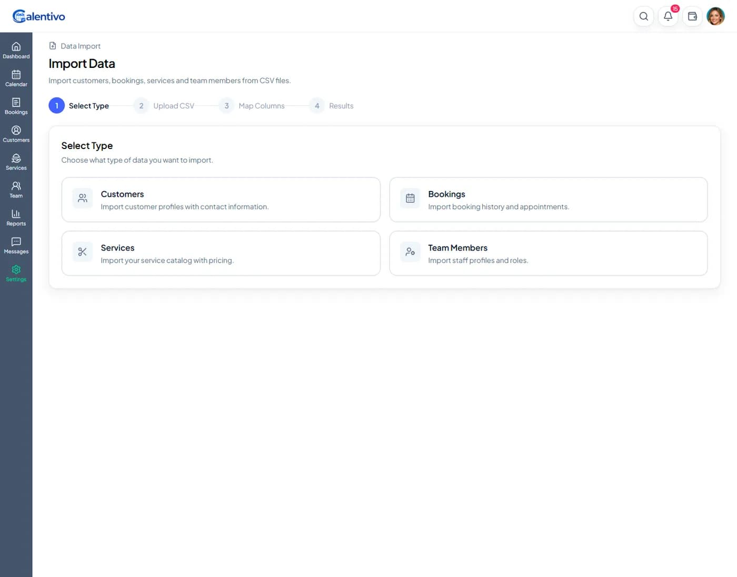This screenshot has height=577, width=737.
Task: View Reports from the sidebar
Action: coord(16,218)
